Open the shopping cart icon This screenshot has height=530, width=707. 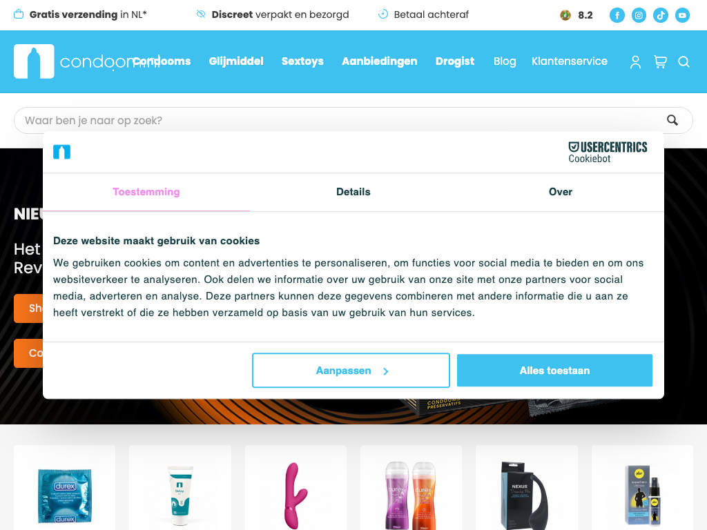click(661, 61)
